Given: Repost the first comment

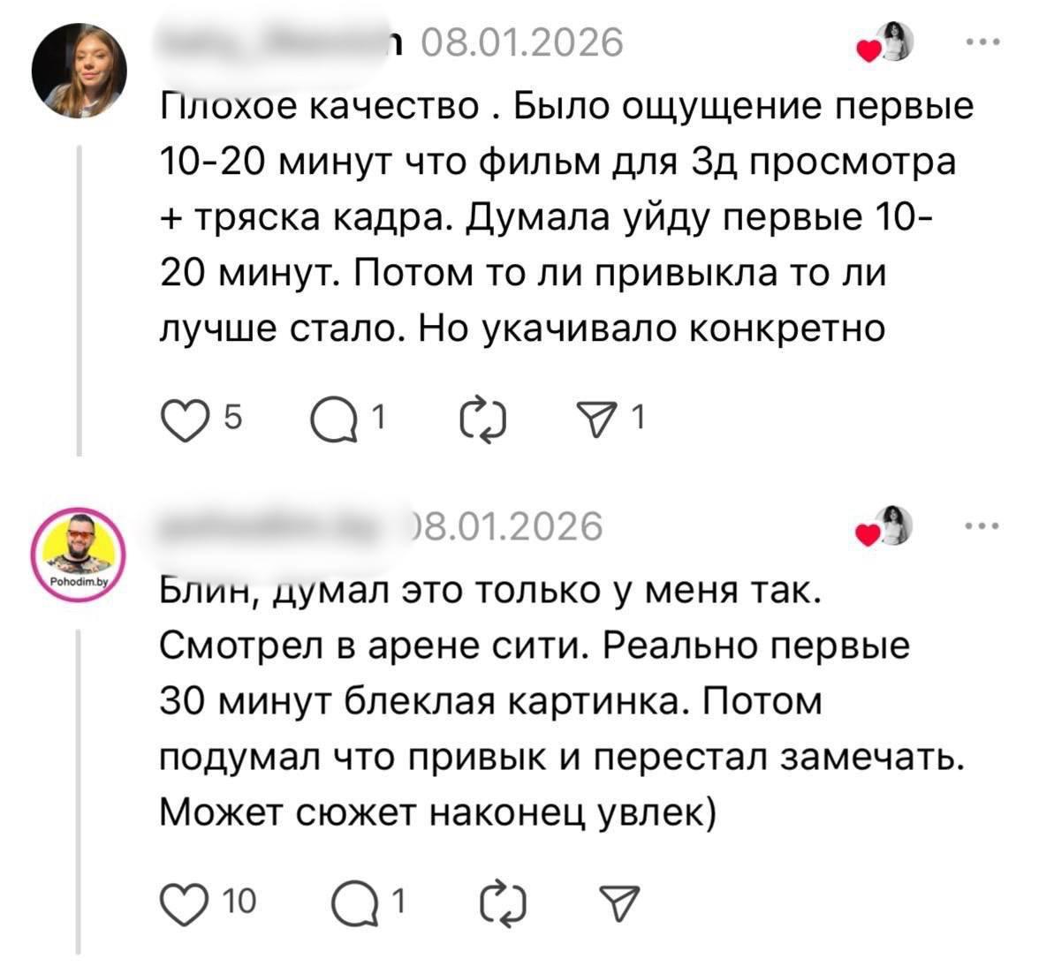Looking at the screenshot, I should click(x=483, y=418).
